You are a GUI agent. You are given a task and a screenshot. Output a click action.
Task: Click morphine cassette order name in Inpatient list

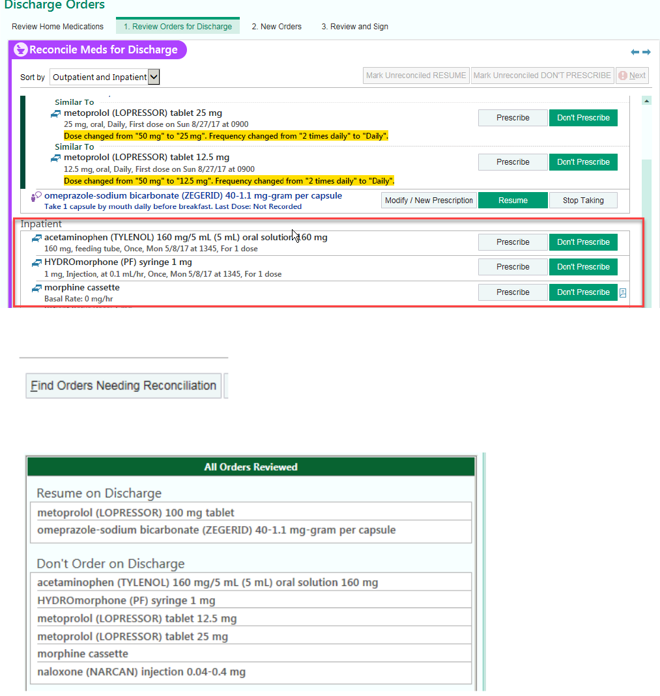click(81, 288)
